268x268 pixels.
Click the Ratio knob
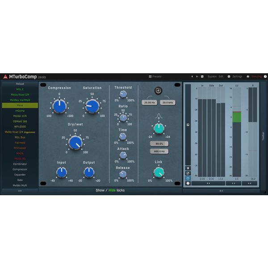(123, 118)
